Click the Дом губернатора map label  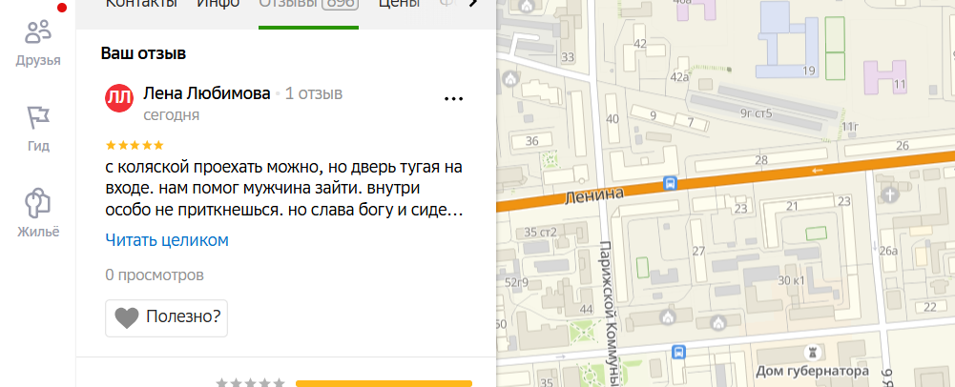click(x=812, y=371)
